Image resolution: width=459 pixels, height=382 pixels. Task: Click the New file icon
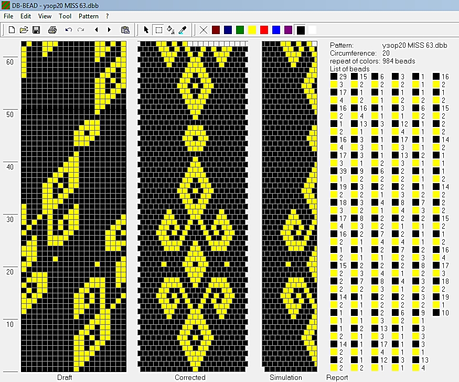[x=12, y=30]
